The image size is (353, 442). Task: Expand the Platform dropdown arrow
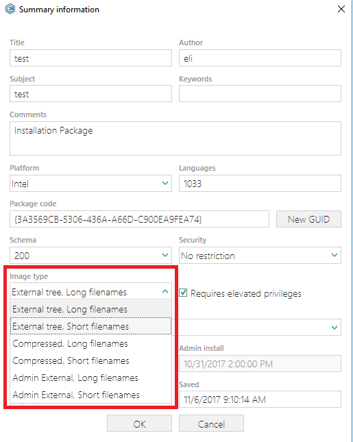click(165, 183)
